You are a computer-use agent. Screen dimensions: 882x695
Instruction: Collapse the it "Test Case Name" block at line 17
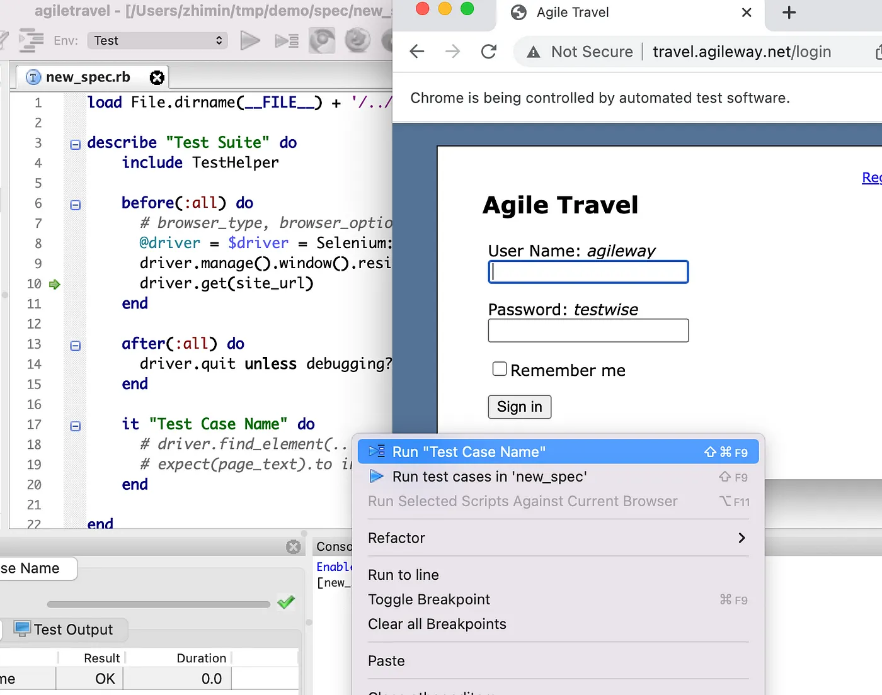tap(76, 426)
